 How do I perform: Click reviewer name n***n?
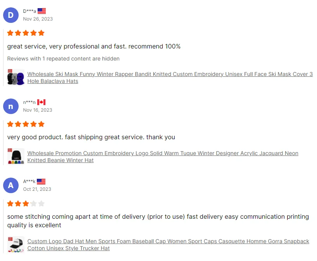pos(29,102)
